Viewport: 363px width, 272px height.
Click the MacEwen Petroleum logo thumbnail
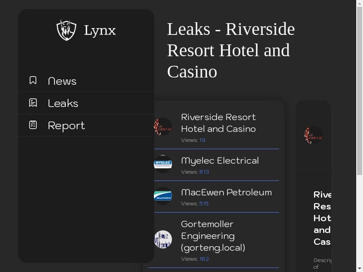[163, 196]
